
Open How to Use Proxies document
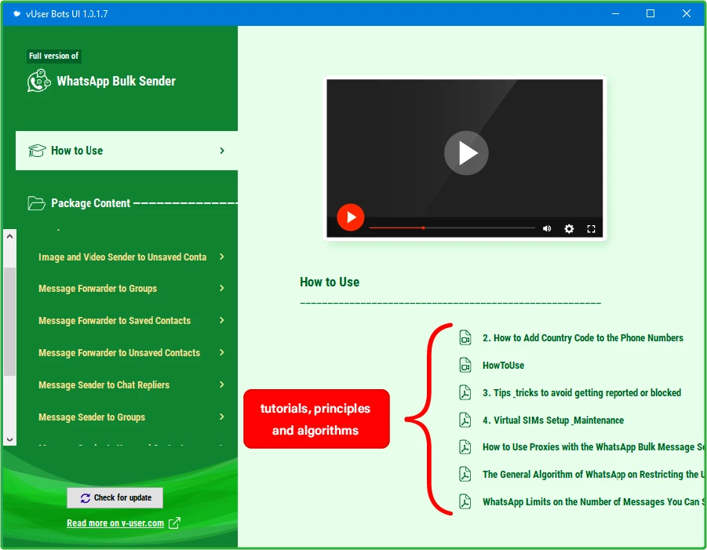coord(593,446)
